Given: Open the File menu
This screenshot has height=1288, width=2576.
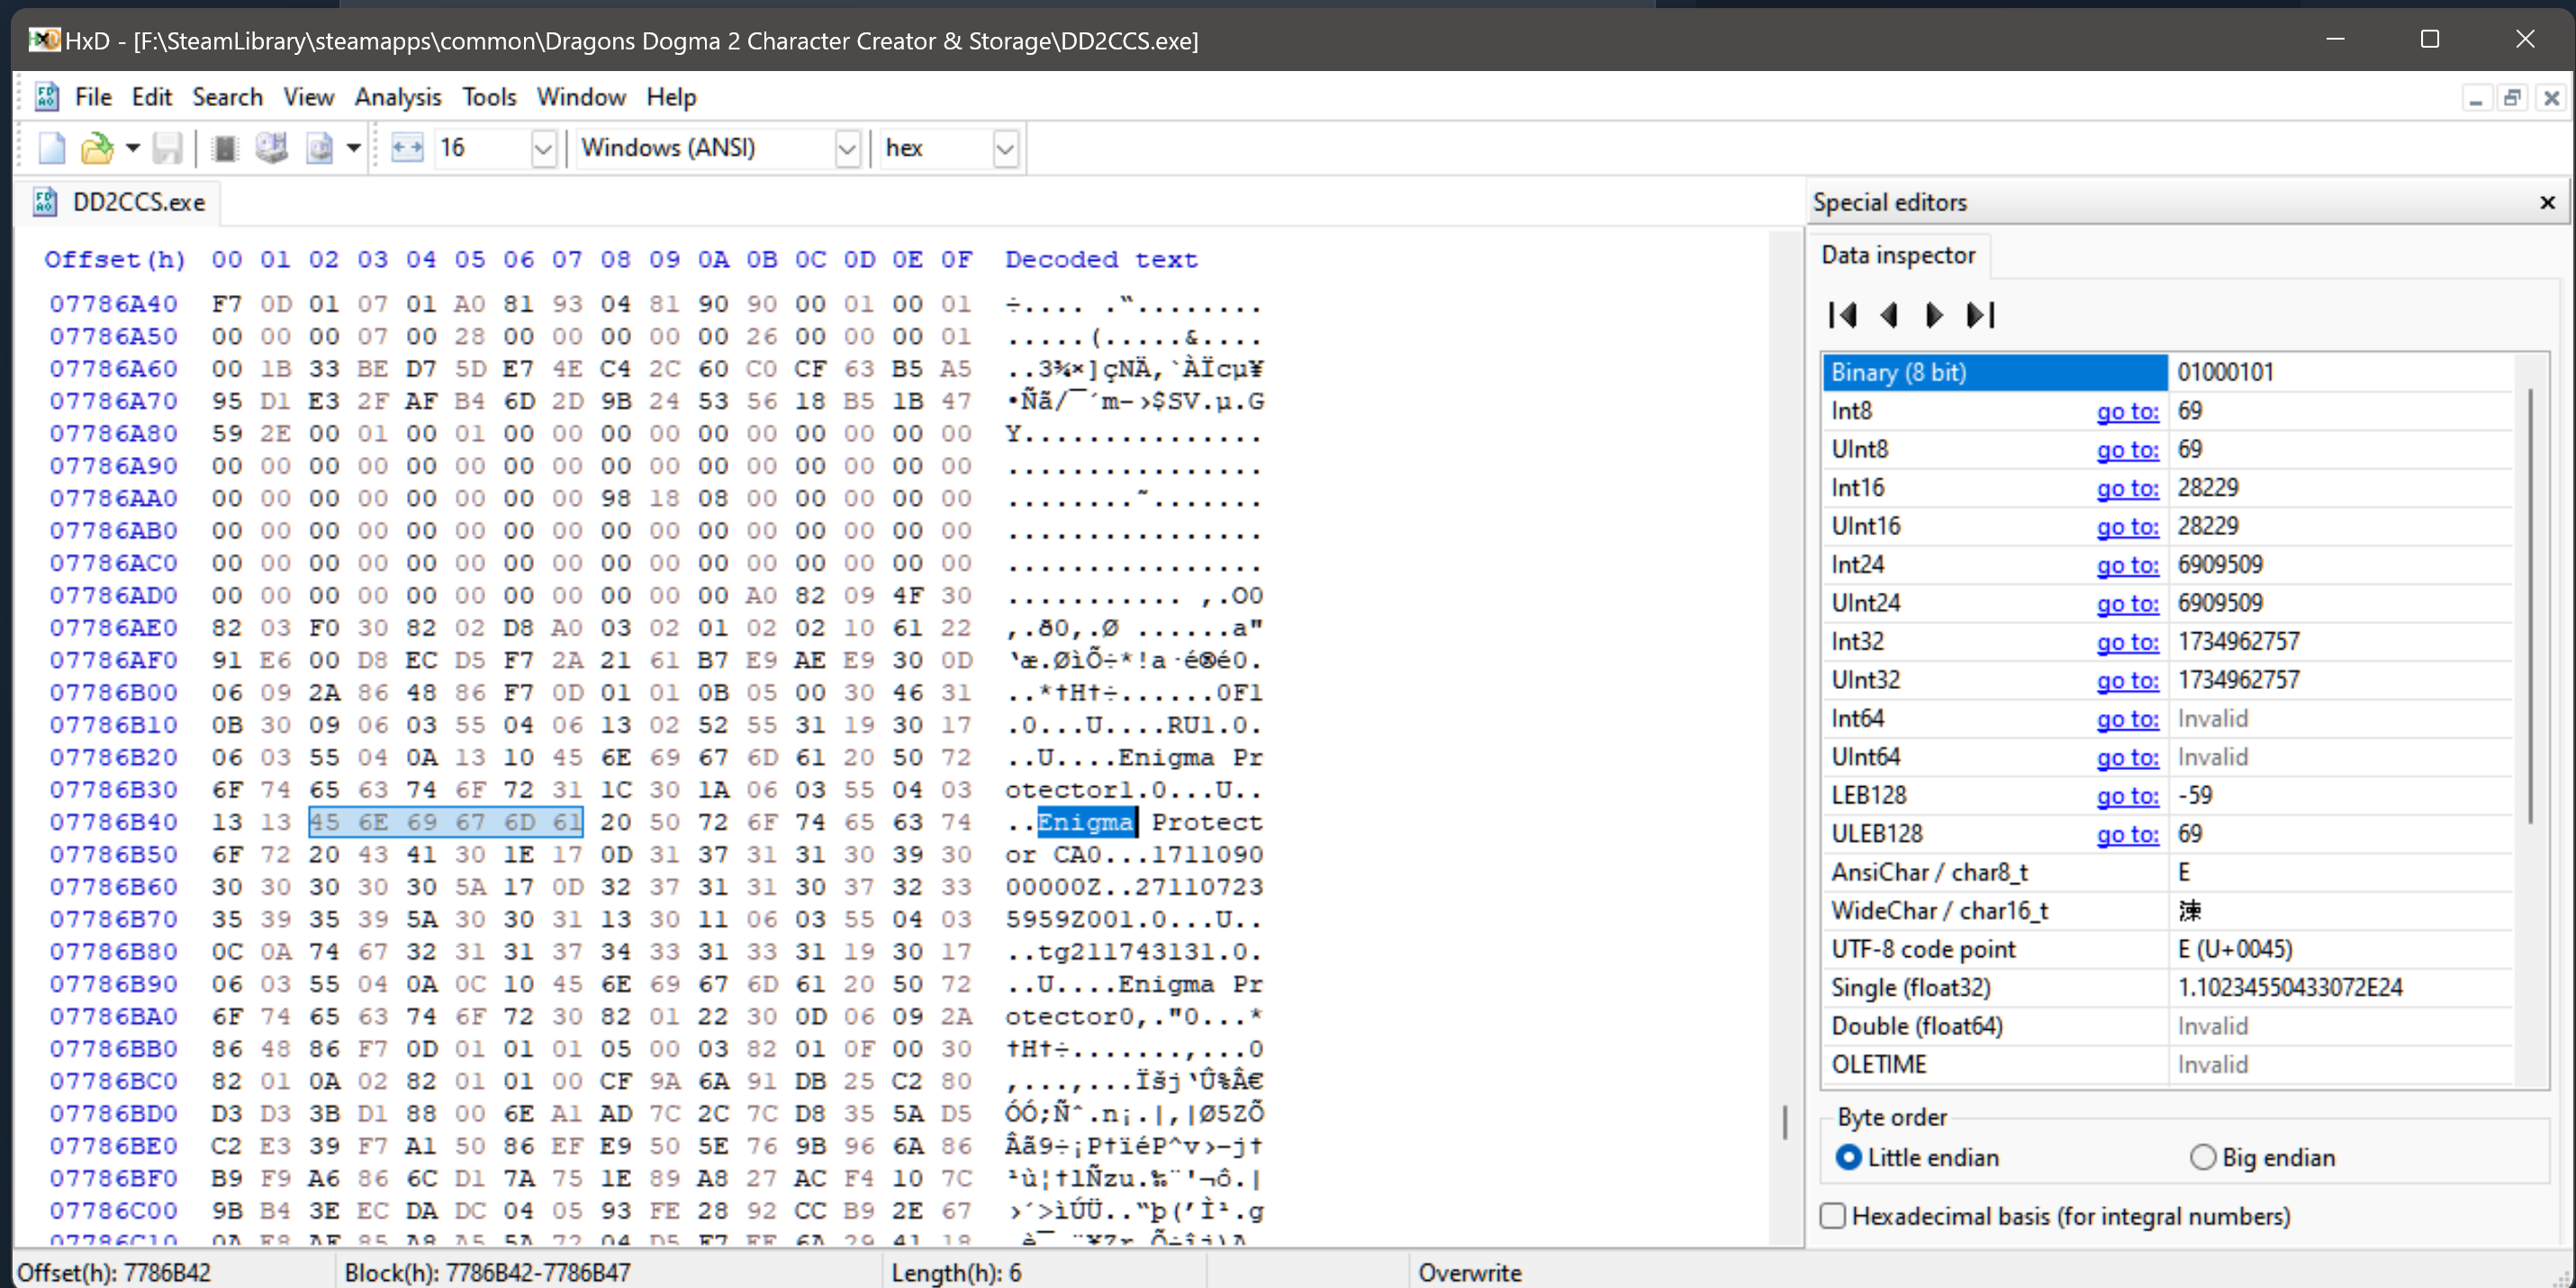Looking at the screenshot, I should coord(93,97).
